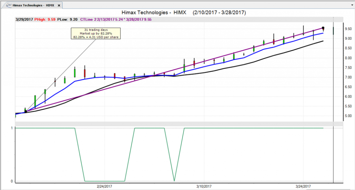Click the 3/29/2017 date in the header
Image resolution: width=355 pixels, height=190 pixels.
click(x=24, y=20)
